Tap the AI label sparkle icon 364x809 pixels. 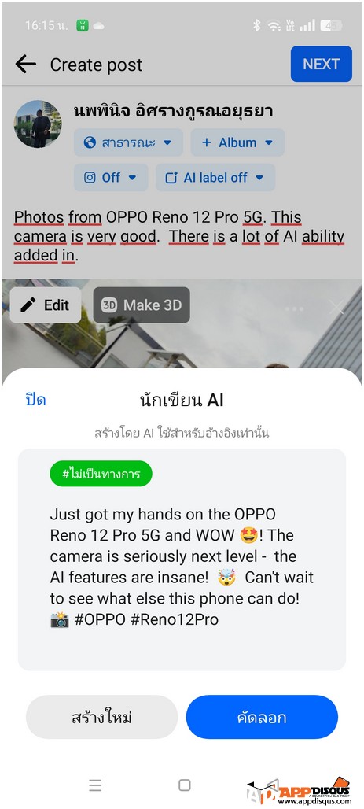pos(171,178)
